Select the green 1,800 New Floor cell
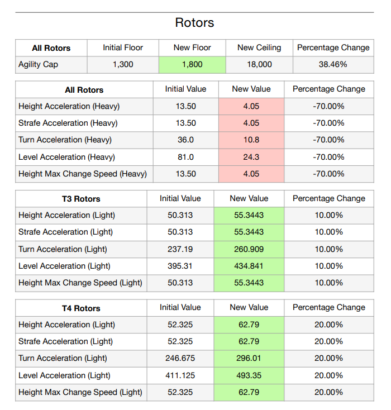Image resolution: width=391 pixels, height=410 pixels. tap(192, 64)
